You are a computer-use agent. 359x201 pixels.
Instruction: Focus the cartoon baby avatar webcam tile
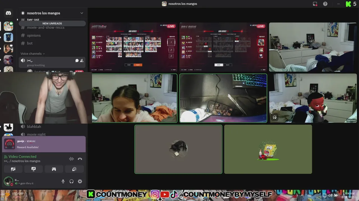[313, 98]
